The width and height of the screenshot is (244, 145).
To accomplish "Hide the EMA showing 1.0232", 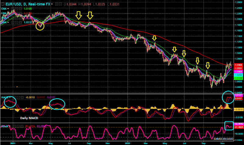I will click(x=13, y=22).
